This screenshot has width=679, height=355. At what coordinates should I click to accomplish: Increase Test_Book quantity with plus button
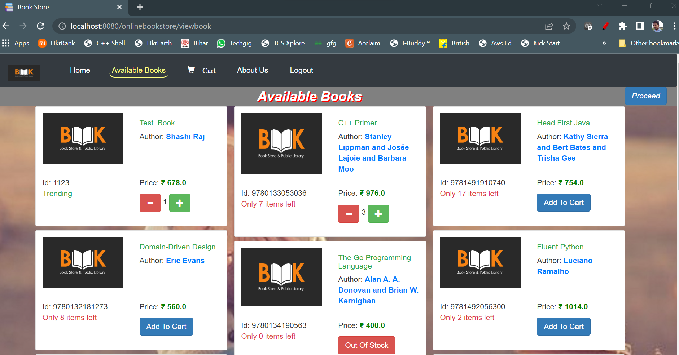180,203
